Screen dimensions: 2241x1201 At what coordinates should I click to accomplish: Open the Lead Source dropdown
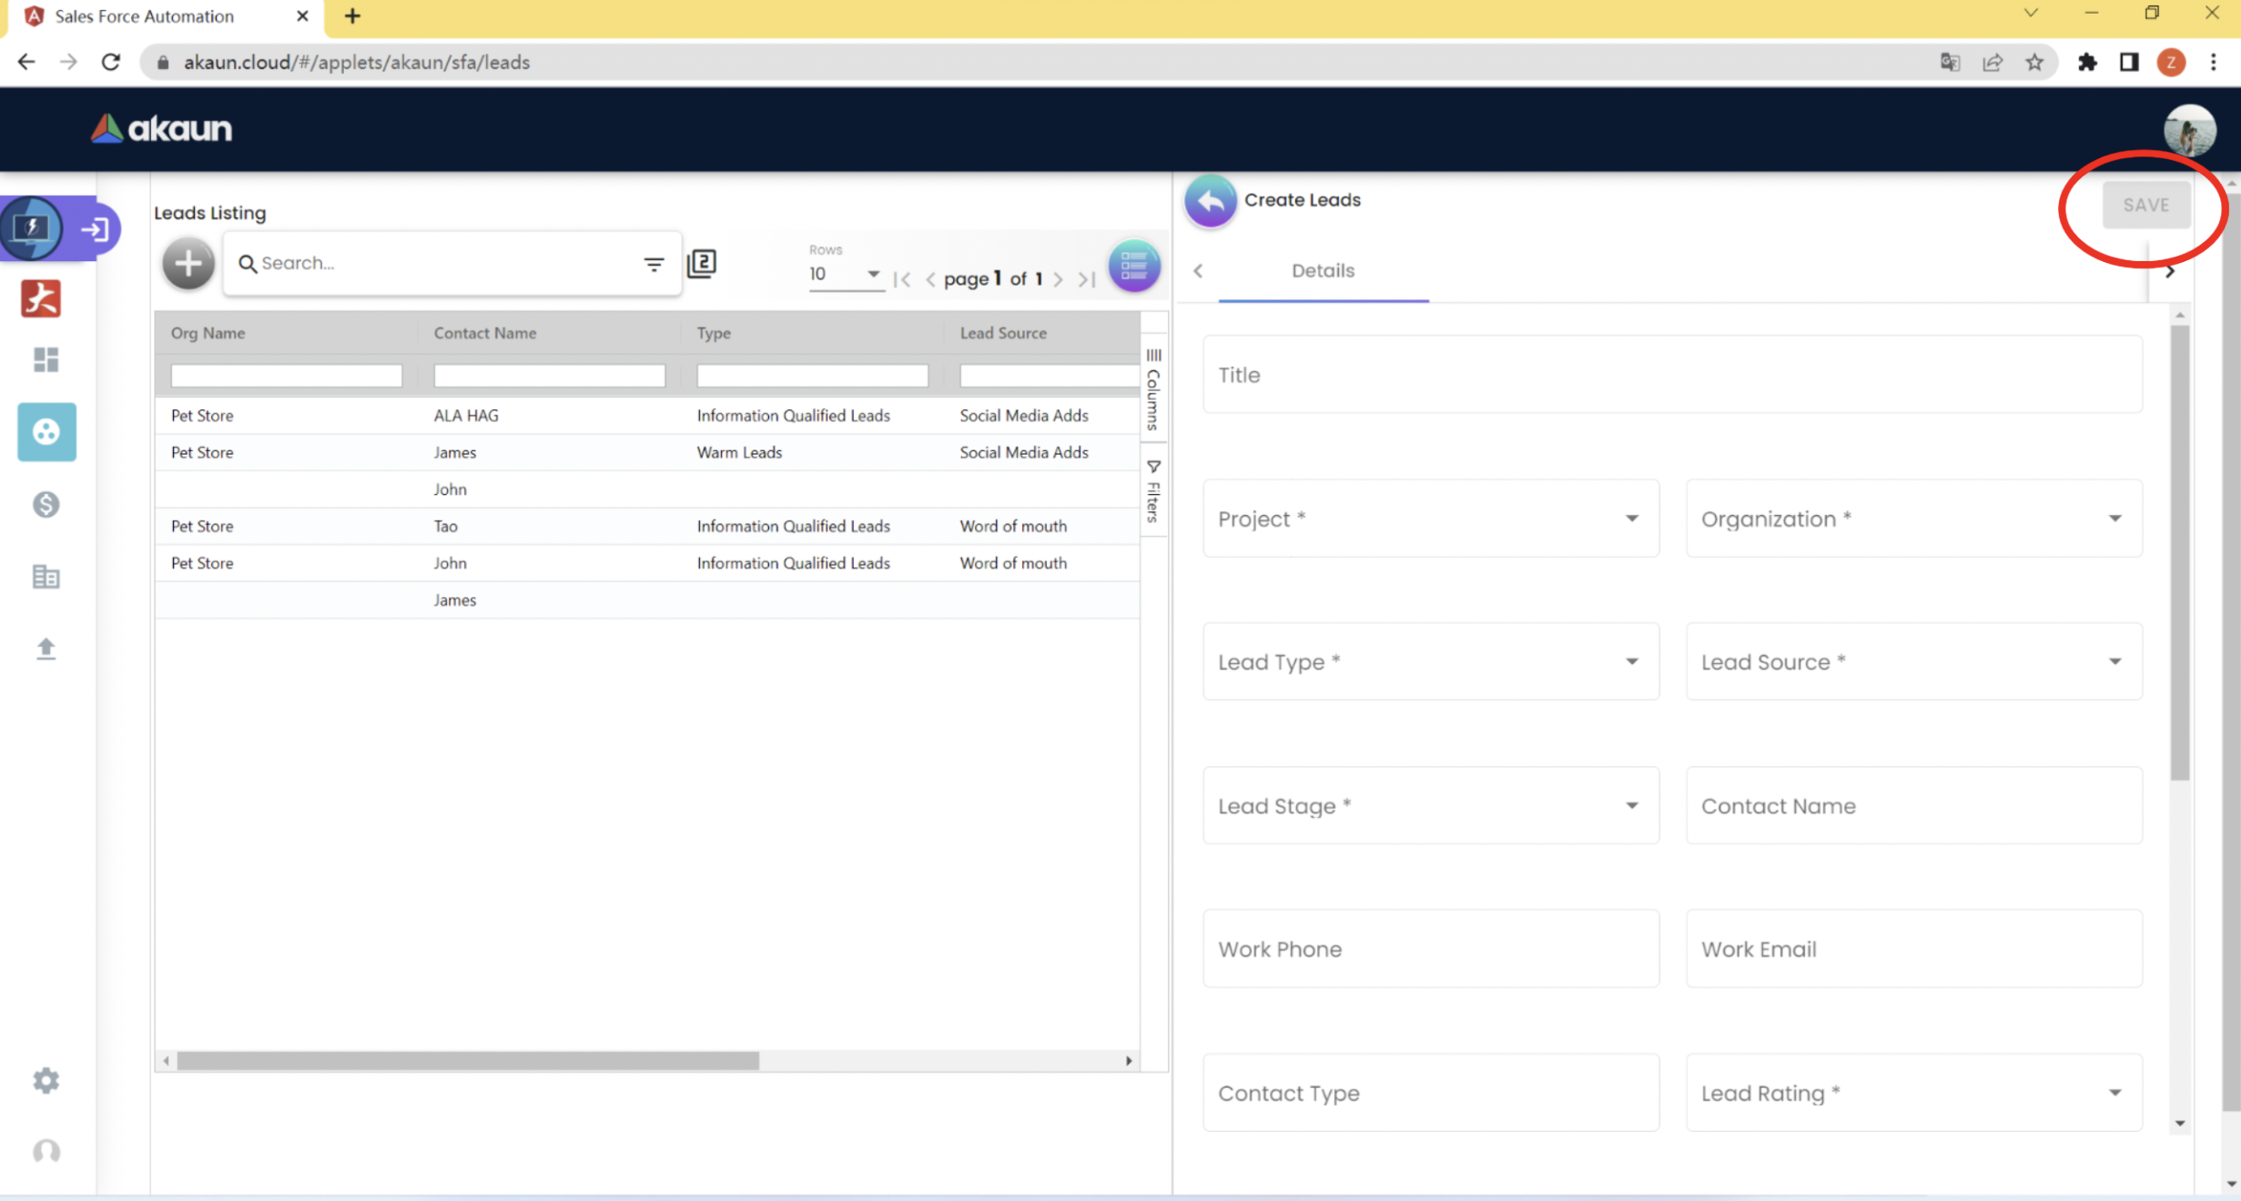1912,662
